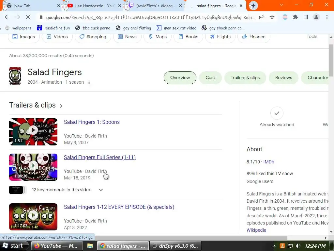Close the Lee Hardcastle tab
Image resolution: width=334 pixels, height=251 pixels.
[119, 6]
